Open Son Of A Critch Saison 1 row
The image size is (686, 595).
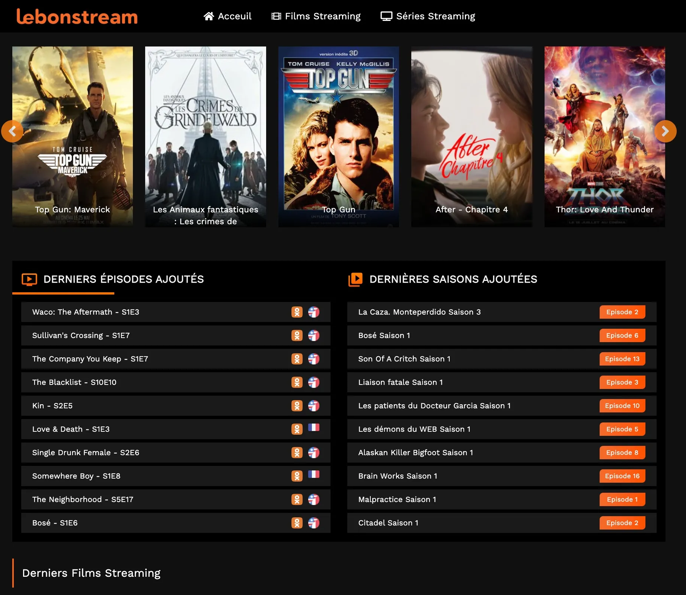502,359
